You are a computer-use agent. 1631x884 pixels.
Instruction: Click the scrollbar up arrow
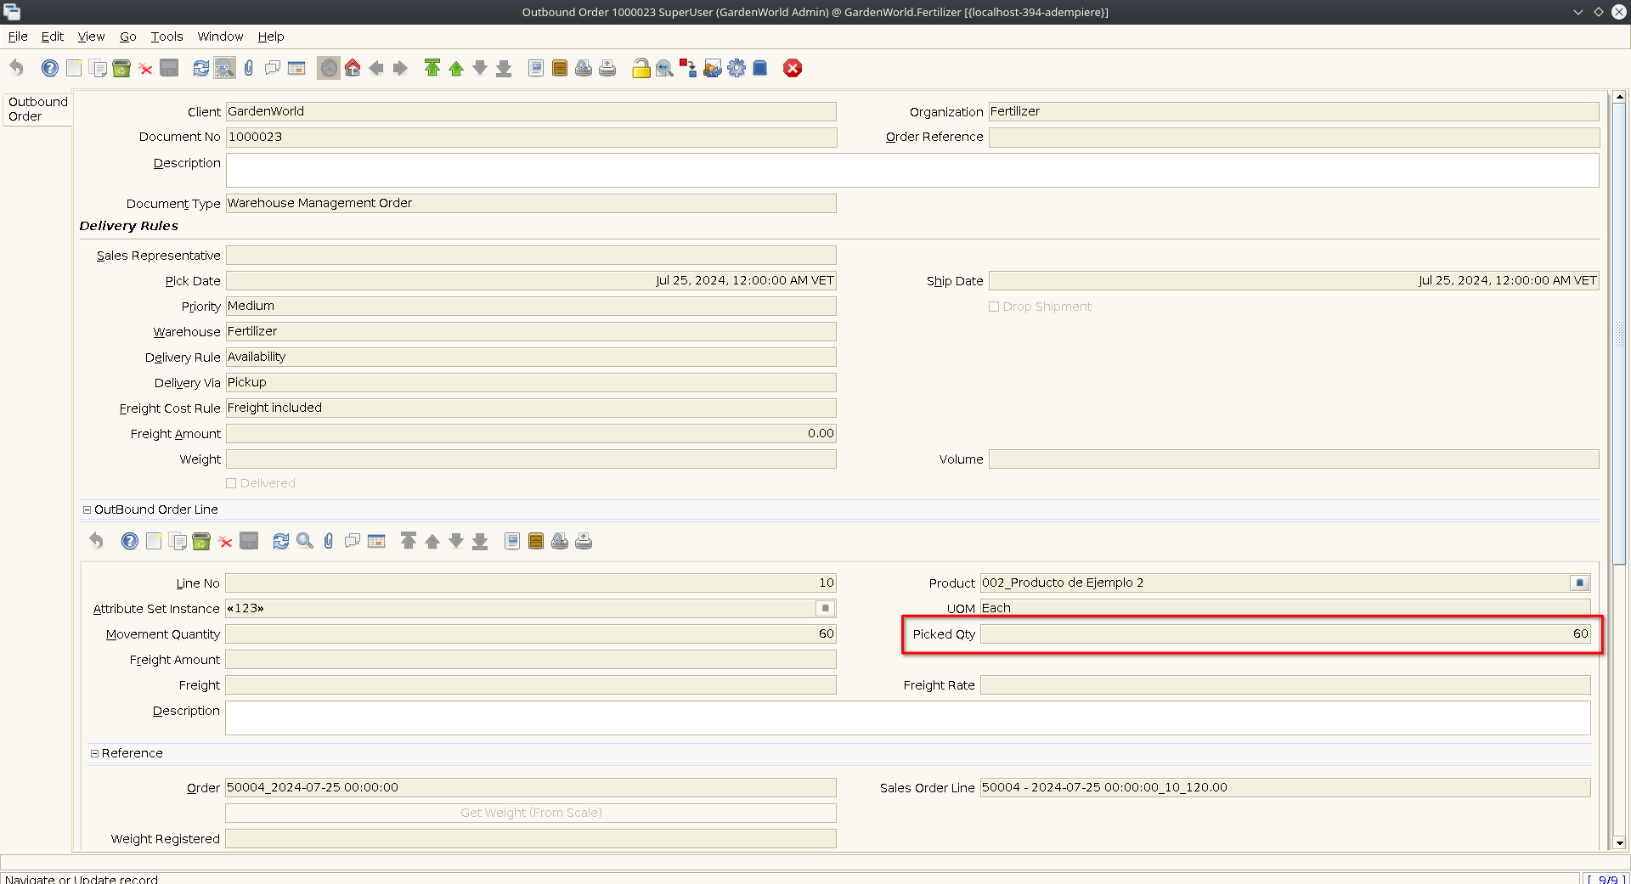(x=1619, y=97)
